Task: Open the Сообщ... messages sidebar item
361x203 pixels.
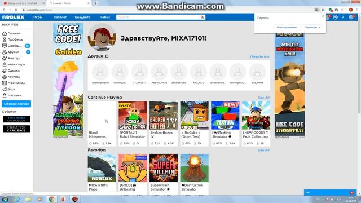Action: pyautogui.click(x=16, y=46)
